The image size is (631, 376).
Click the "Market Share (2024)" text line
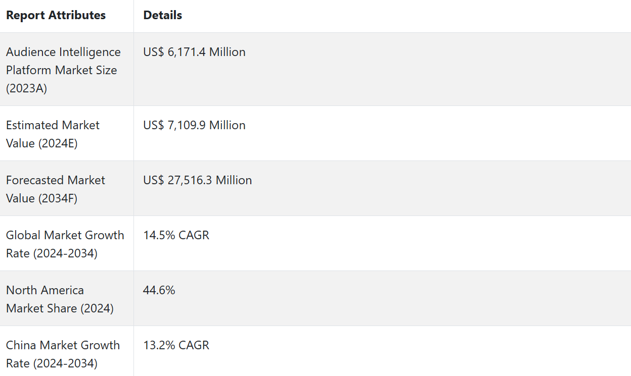click(60, 308)
